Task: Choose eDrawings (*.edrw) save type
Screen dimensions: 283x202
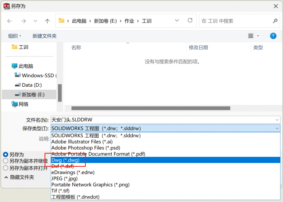Action: tap(166, 172)
